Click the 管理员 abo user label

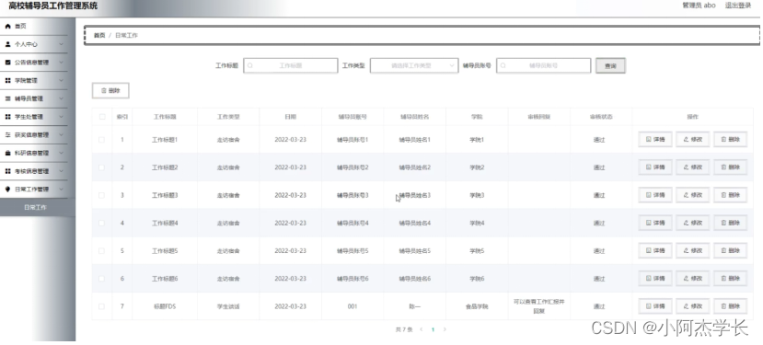coord(699,6)
